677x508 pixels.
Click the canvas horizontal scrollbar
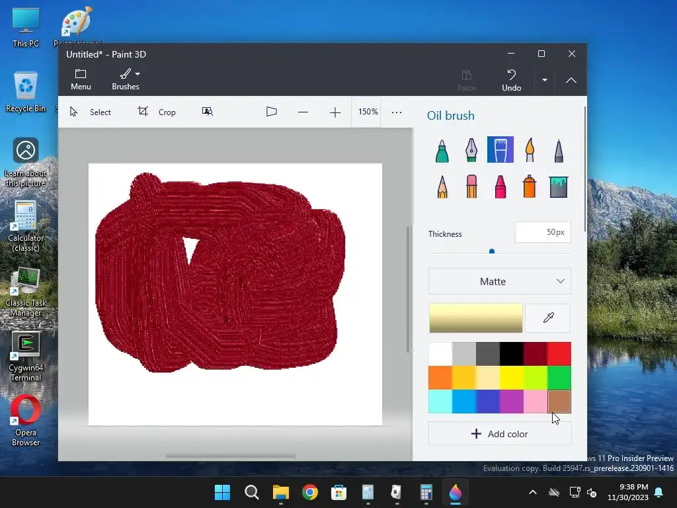231,456
